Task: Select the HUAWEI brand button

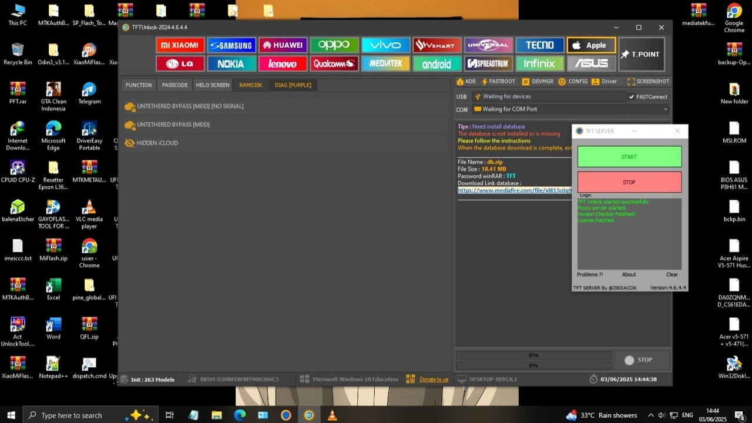Action: click(x=283, y=45)
